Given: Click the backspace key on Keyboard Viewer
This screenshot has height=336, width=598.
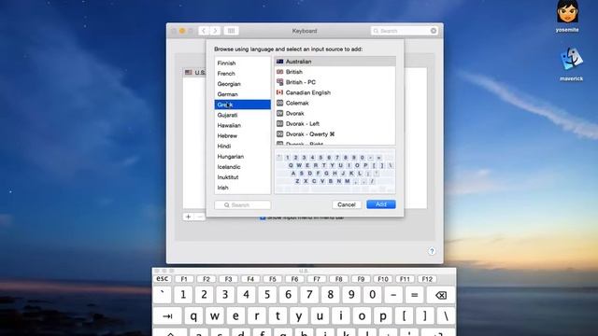Looking at the screenshot, I should coord(441,295).
